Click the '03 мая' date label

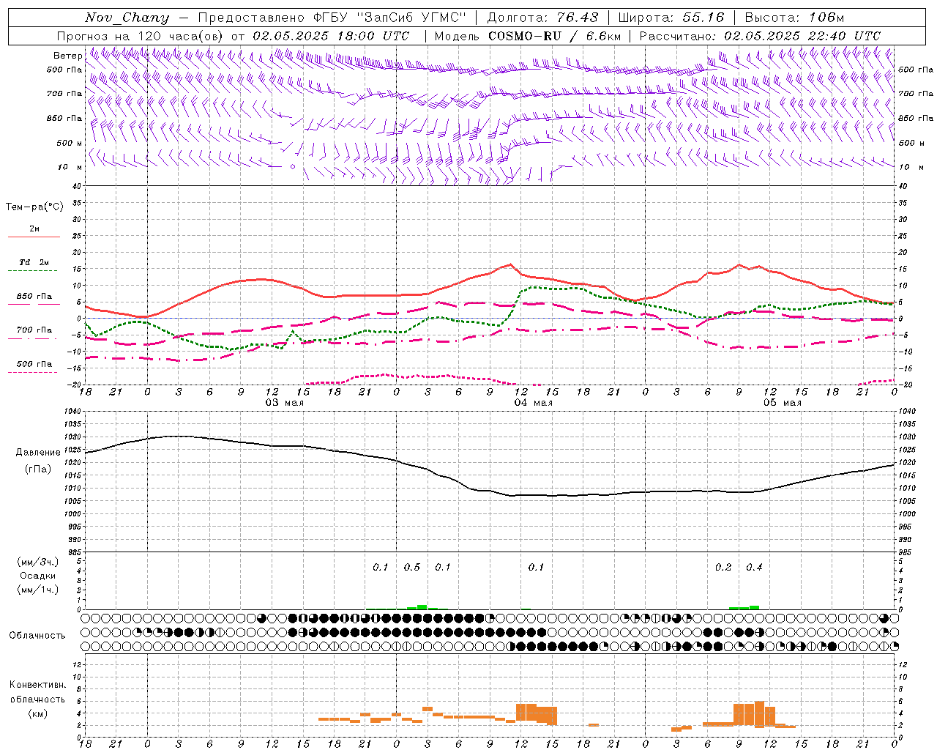pyautogui.click(x=284, y=403)
